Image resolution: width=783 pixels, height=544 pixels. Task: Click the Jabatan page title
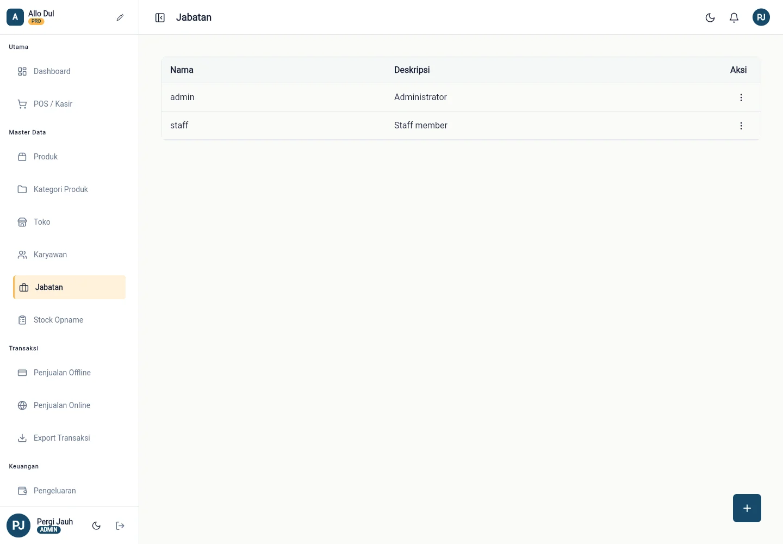194,17
